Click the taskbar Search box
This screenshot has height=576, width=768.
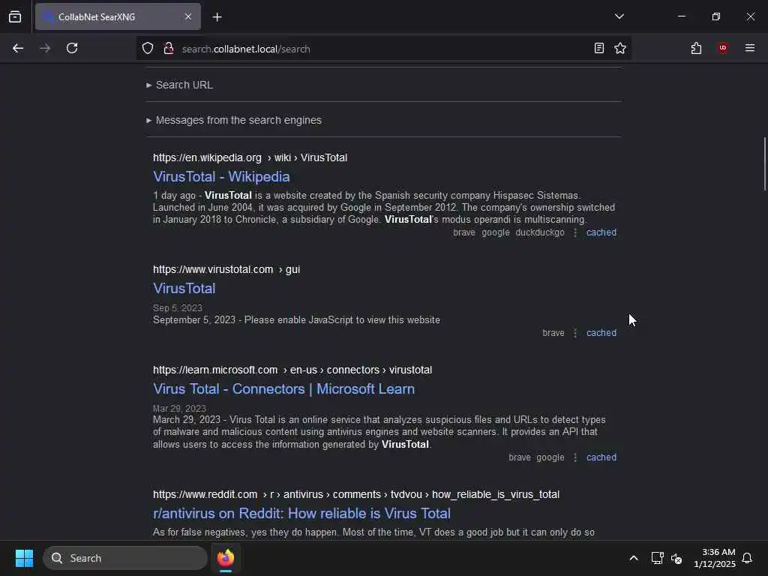125,558
